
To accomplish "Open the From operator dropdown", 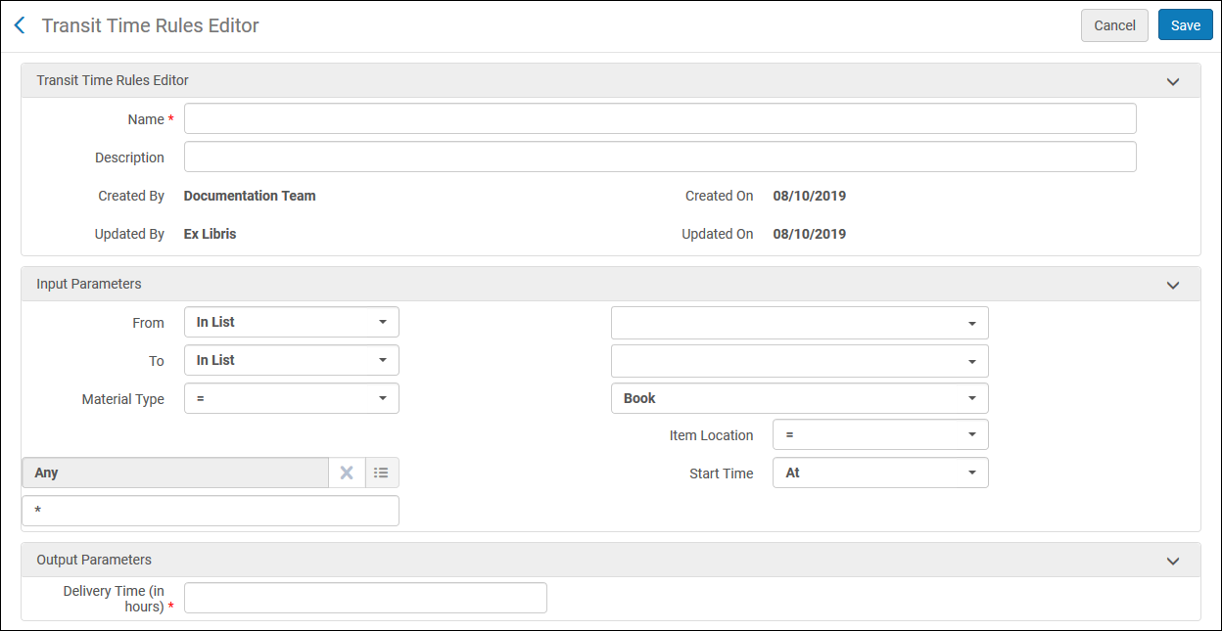I will tap(292, 322).
